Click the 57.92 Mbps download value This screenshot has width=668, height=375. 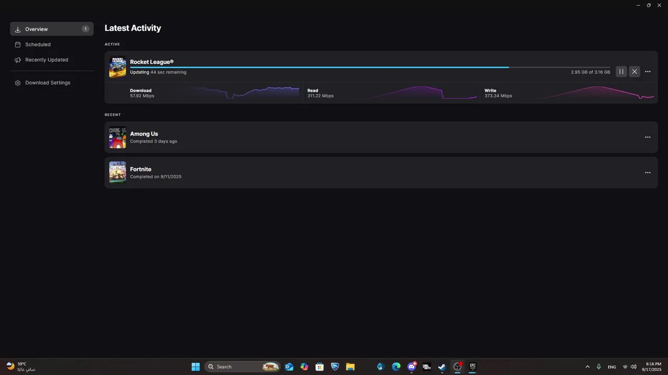[x=142, y=96]
